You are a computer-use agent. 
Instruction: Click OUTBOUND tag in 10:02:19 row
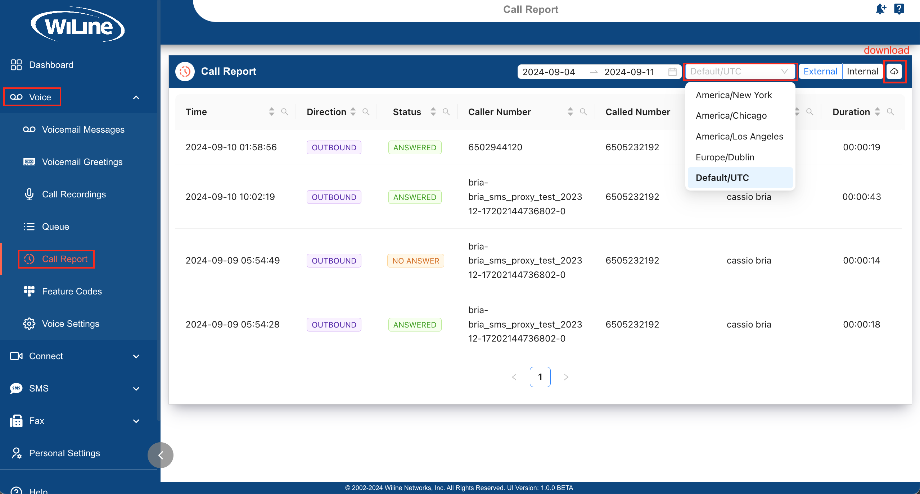pyautogui.click(x=334, y=197)
